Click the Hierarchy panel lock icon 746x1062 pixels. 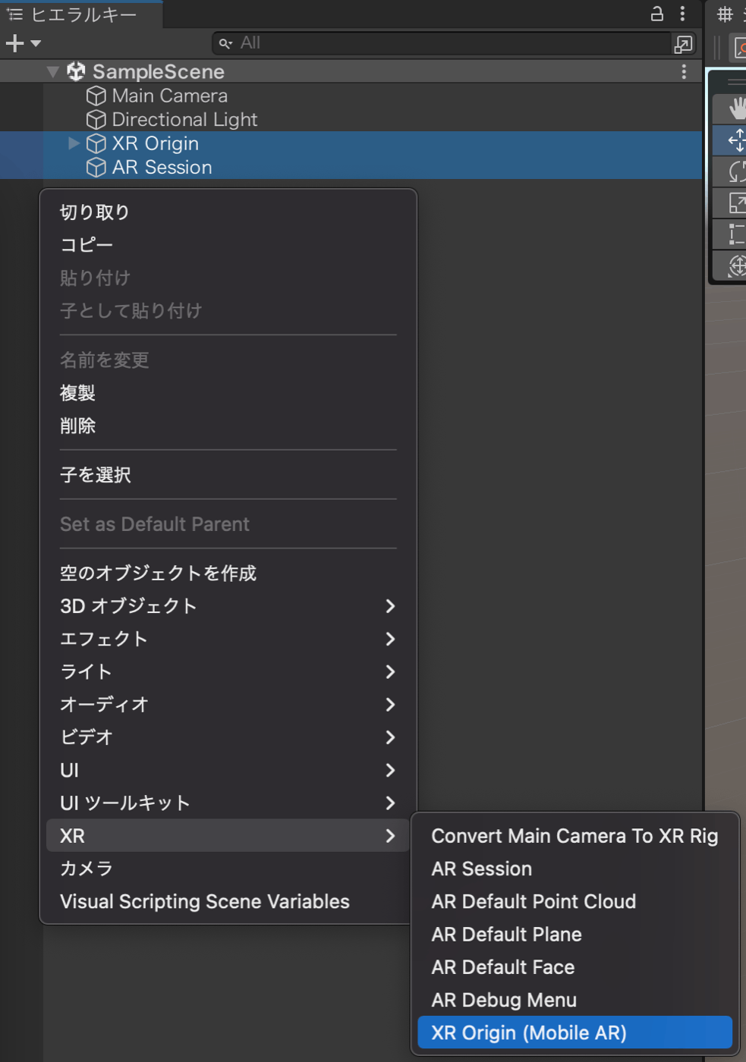point(657,14)
